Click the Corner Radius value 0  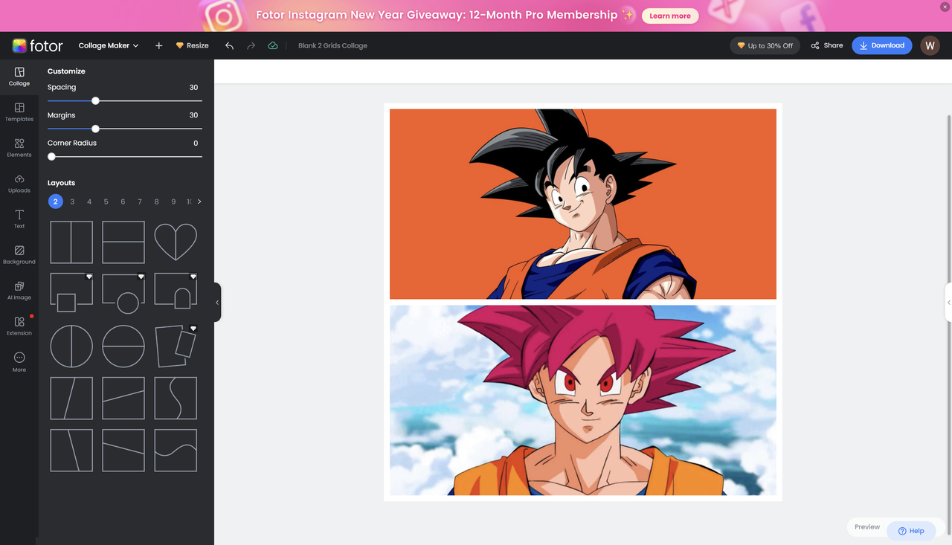(196, 143)
